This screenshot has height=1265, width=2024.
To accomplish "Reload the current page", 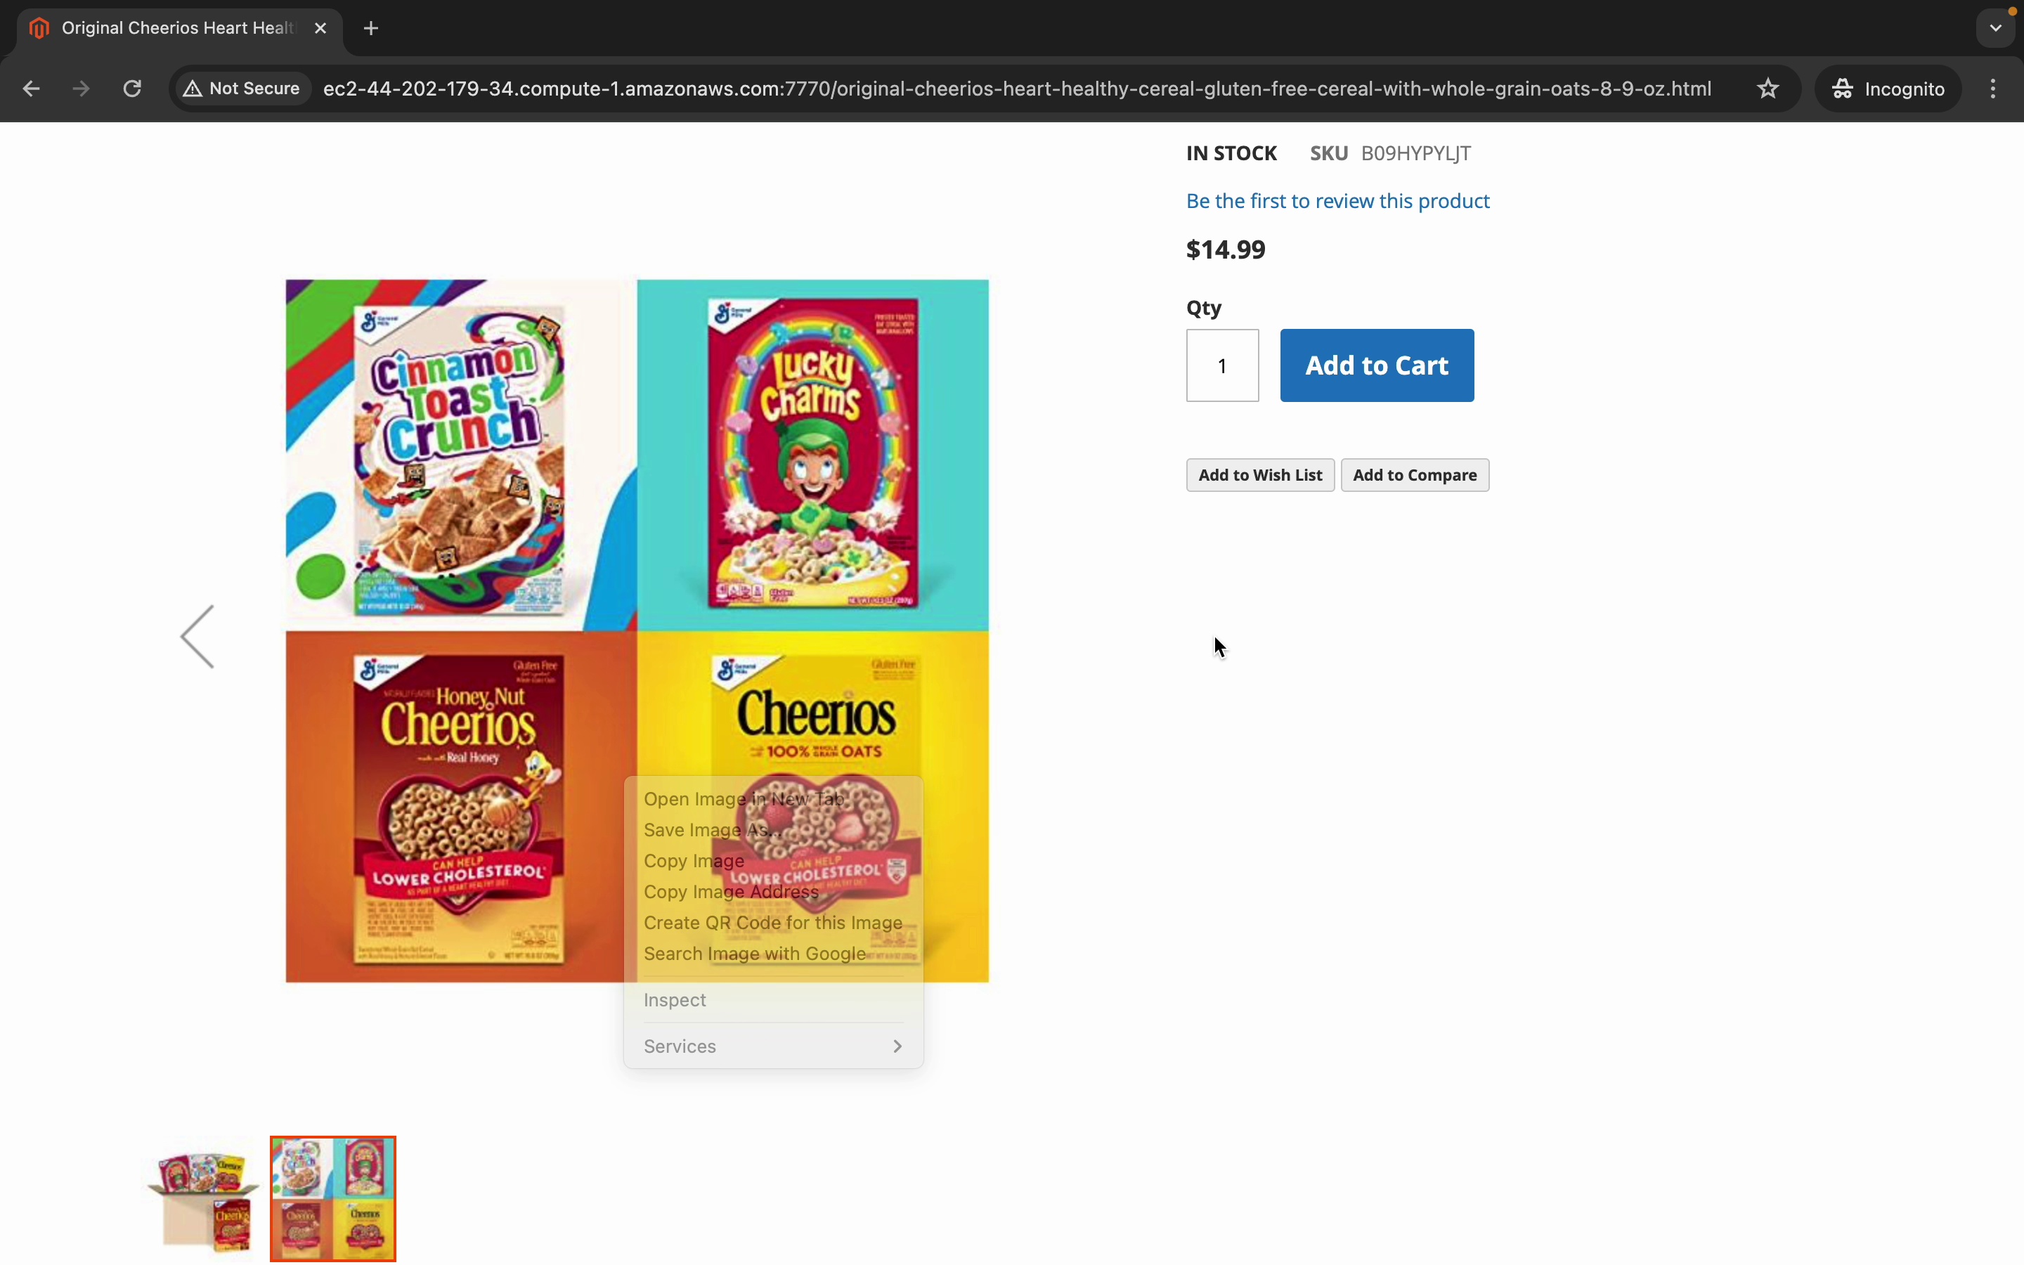I will click(x=132, y=89).
